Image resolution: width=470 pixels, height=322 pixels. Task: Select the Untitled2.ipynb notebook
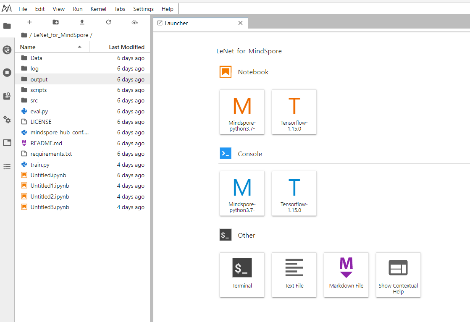click(82, 196)
